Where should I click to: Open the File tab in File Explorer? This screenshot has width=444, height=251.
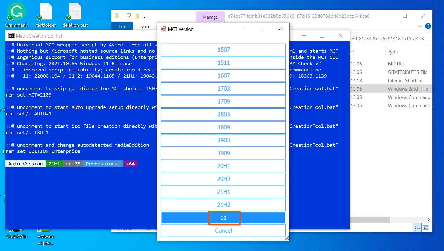tap(122, 26)
